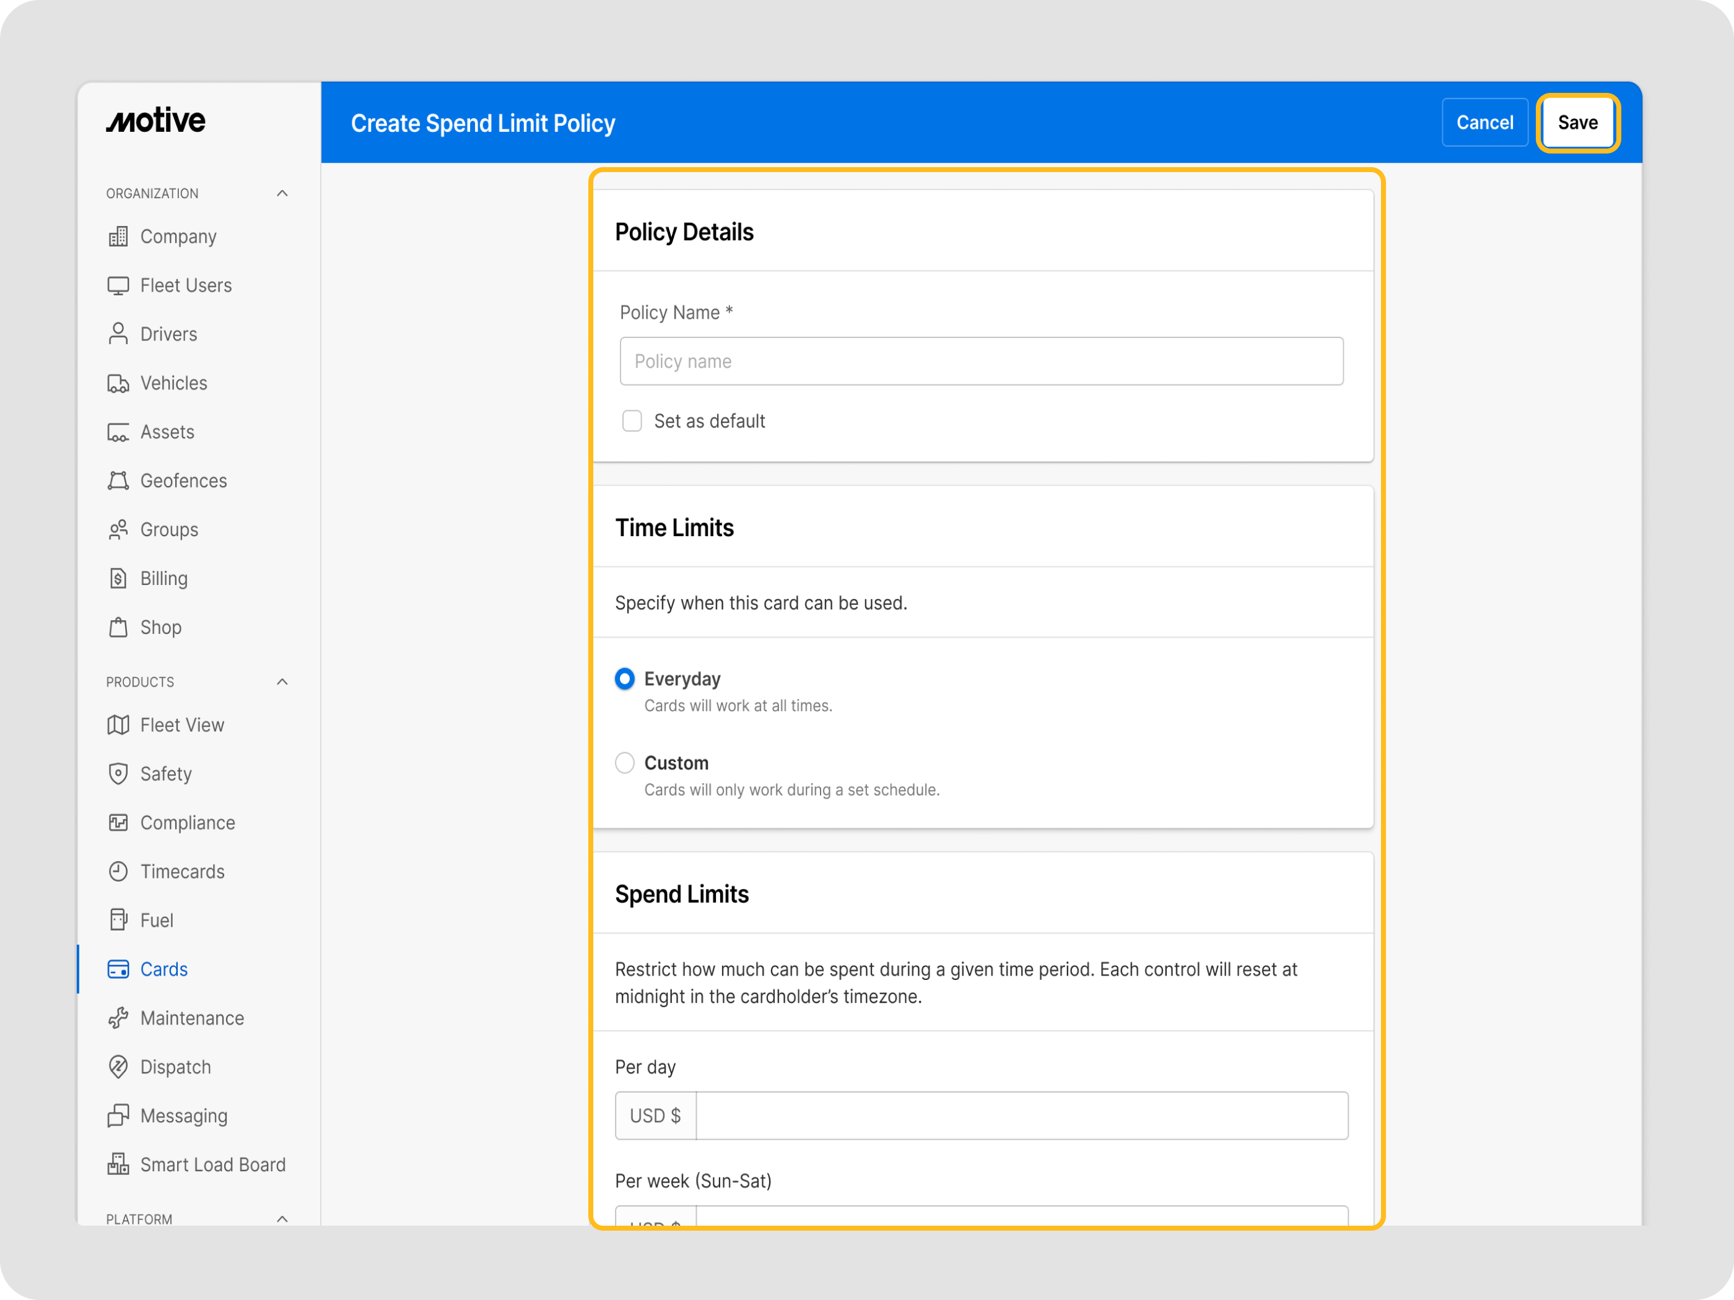The width and height of the screenshot is (1734, 1300).
Task: Collapse the Organization sidebar section
Action: (282, 194)
